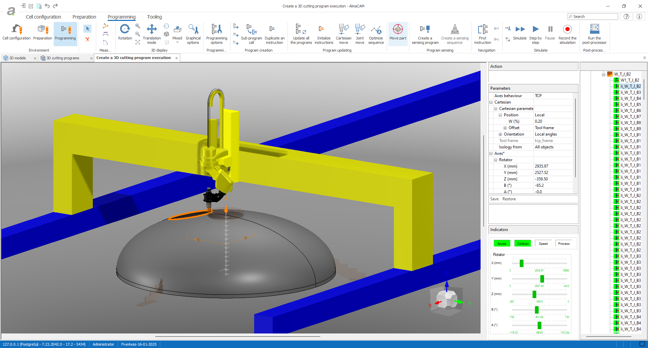Expand the Offset parameter row
The height and width of the screenshot is (348, 648).
pyautogui.click(x=505, y=128)
